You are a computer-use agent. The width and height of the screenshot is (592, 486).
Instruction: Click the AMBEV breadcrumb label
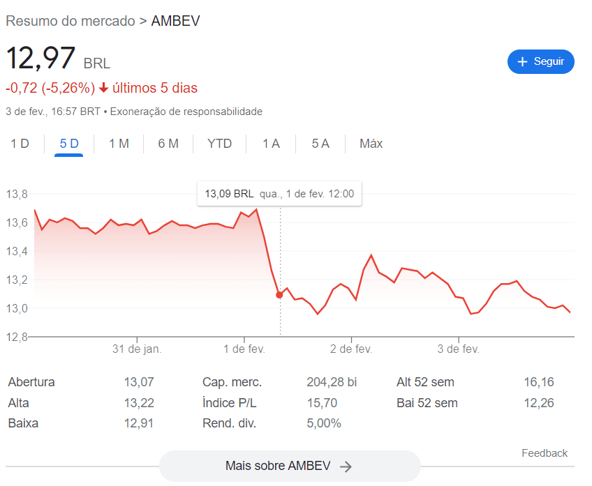(175, 21)
